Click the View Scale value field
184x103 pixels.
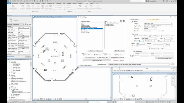[23, 28]
